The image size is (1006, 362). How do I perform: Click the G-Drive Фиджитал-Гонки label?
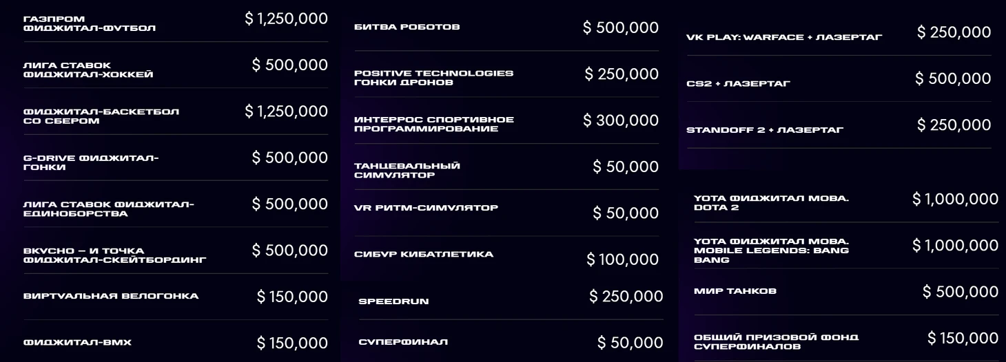pyautogui.click(x=91, y=162)
